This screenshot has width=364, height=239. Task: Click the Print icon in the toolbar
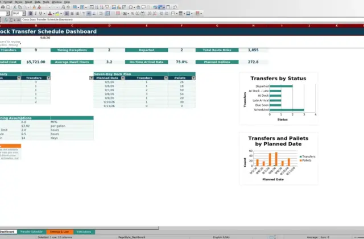coord(2,7)
